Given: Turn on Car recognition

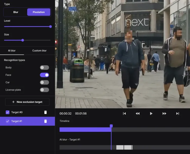Looking at the screenshot, I should (x=44, y=82).
